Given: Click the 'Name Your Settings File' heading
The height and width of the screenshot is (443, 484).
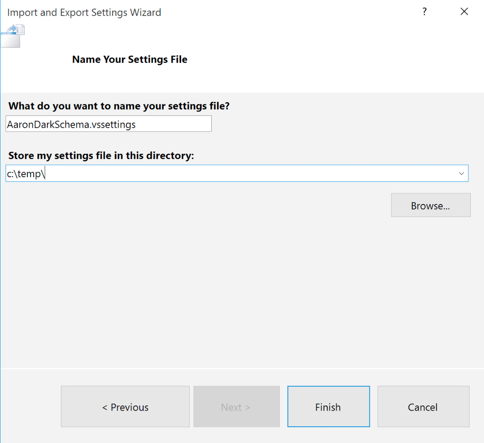Looking at the screenshot, I should click(x=130, y=59).
